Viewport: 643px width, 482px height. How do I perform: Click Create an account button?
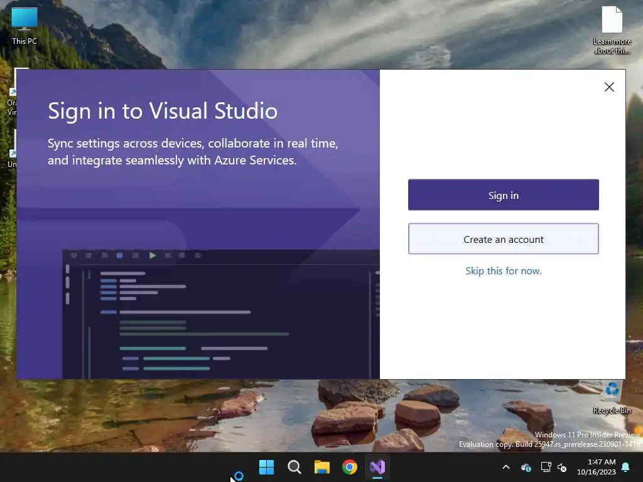(503, 239)
